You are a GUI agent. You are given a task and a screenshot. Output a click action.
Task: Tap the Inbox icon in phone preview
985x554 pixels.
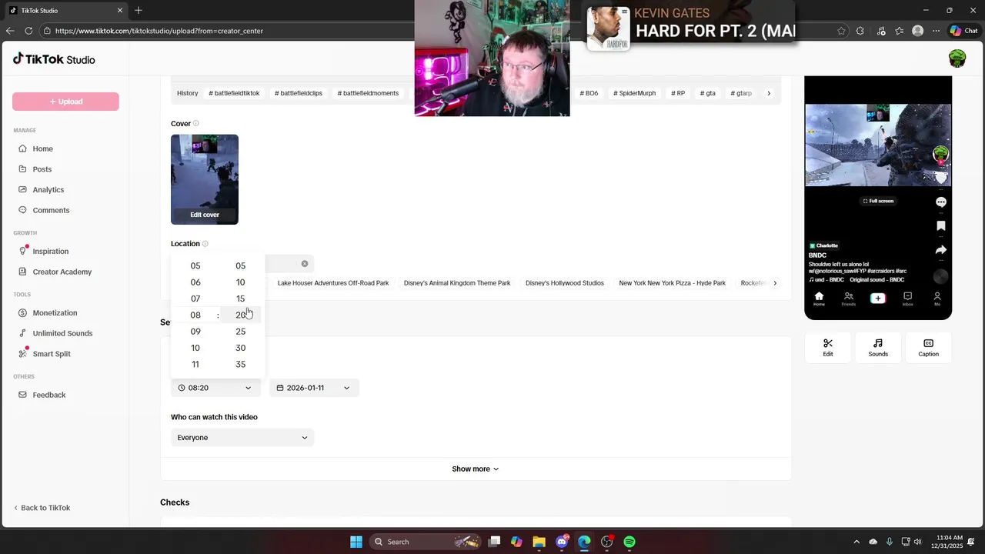coord(907,299)
